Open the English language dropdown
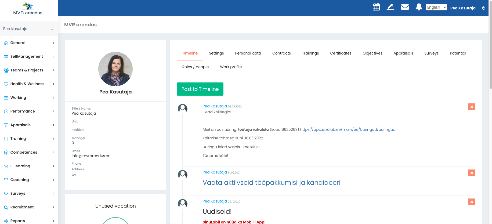 click(x=436, y=7)
